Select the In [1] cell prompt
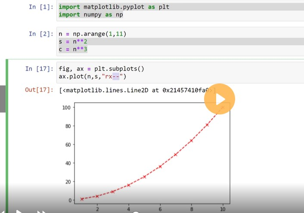The height and width of the screenshot is (213, 304). 40,7
